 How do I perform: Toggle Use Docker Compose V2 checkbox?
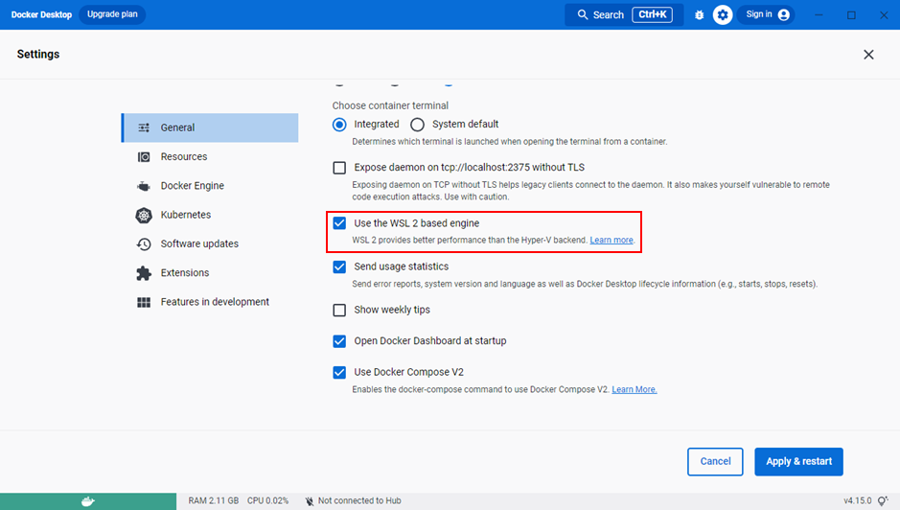click(339, 372)
